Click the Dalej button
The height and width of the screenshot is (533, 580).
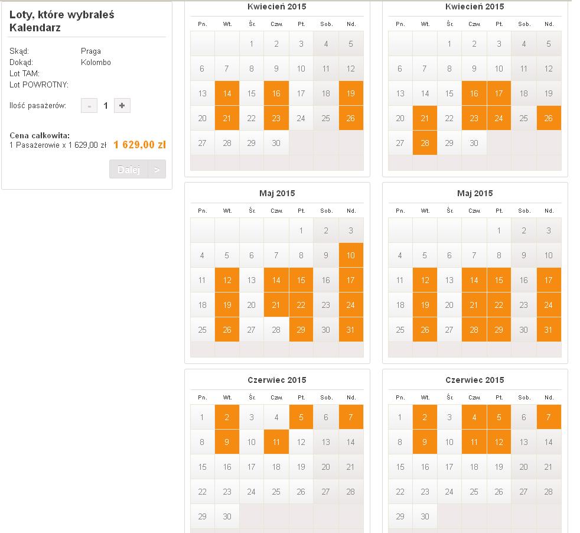pos(129,169)
